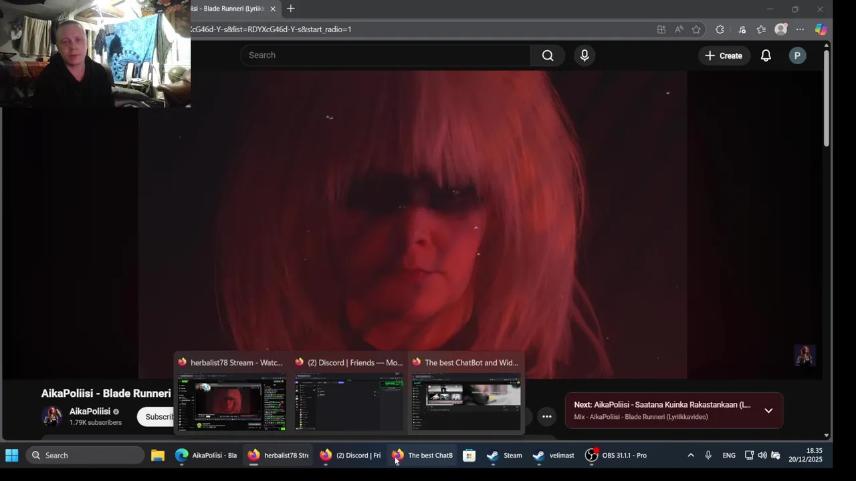856x481 pixels.
Task: Open YouTube notifications bell
Action: pyautogui.click(x=766, y=55)
